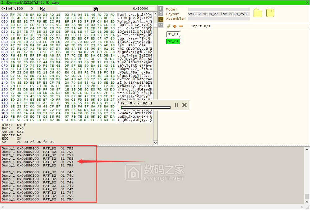The width and height of the screenshot is (310, 210).
Task: Click hex row offset 100
Action: pyautogui.click(x=5, y=69)
